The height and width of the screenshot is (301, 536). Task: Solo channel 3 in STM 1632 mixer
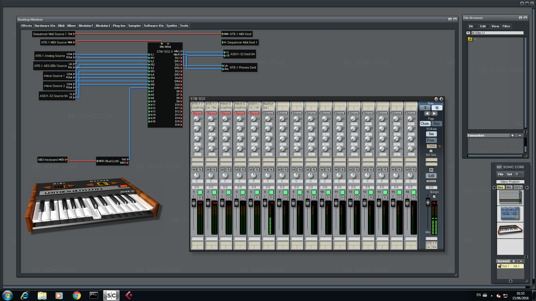[x=229, y=169]
